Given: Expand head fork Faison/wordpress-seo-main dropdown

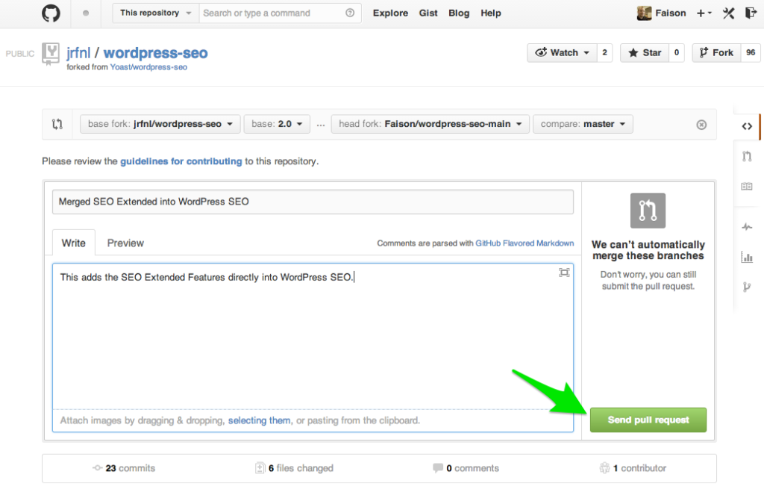Looking at the screenshot, I should pyautogui.click(x=430, y=124).
